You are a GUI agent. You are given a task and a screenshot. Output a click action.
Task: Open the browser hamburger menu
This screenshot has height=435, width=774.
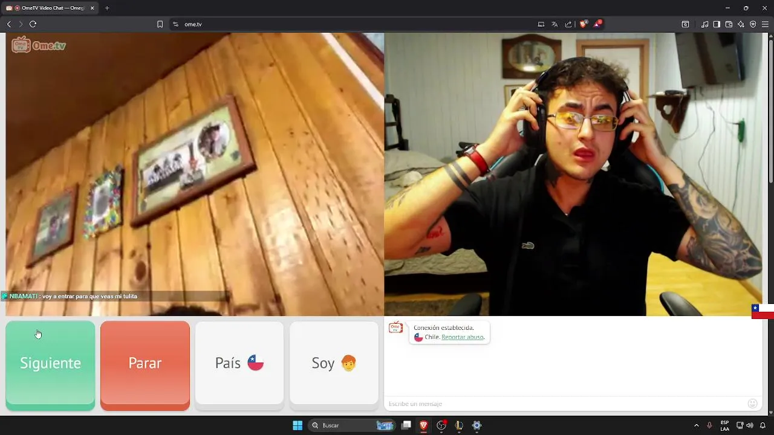point(766,24)
